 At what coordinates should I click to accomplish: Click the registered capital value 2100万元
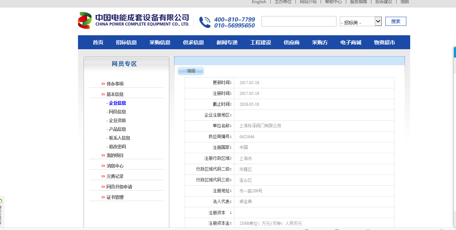271,223
